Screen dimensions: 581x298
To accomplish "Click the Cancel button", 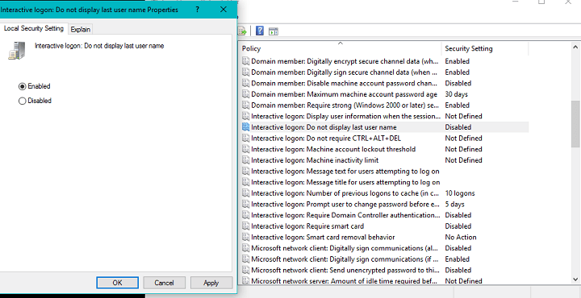I will (164, 283).
